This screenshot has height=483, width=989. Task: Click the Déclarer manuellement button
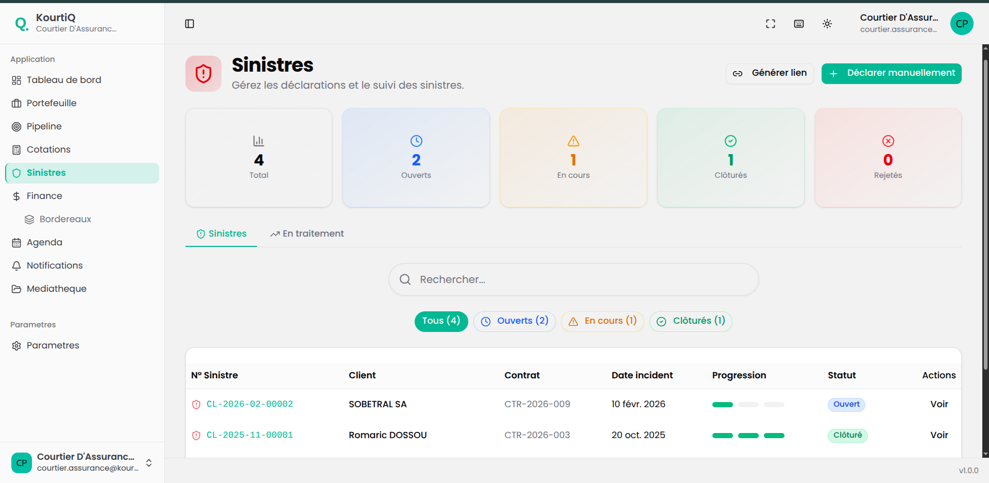[x=891, y=73]
